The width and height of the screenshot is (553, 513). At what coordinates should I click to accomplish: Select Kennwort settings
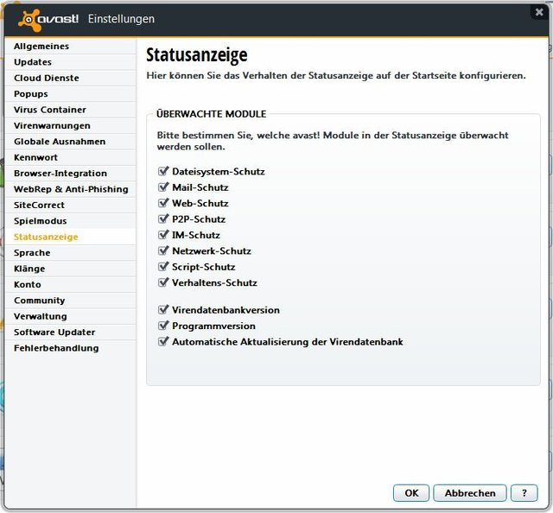pyautogui.click(x=70, y=157)
